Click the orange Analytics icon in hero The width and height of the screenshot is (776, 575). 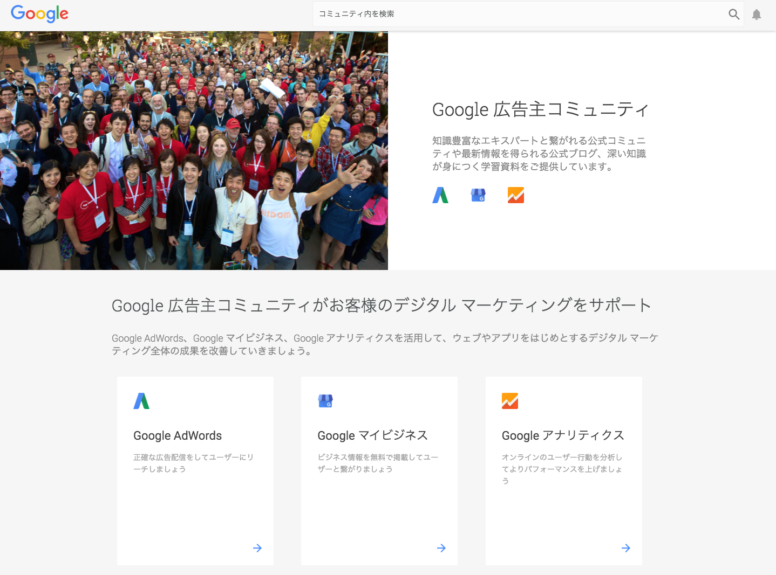click(x=516, y=195)
